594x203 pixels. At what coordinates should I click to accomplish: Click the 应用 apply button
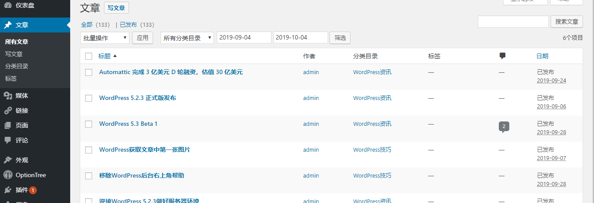[x=143, y=38]
